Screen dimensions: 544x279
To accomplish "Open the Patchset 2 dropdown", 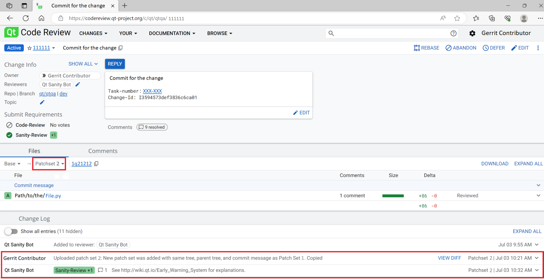I will pyautogui.click(x=50, y=164).
